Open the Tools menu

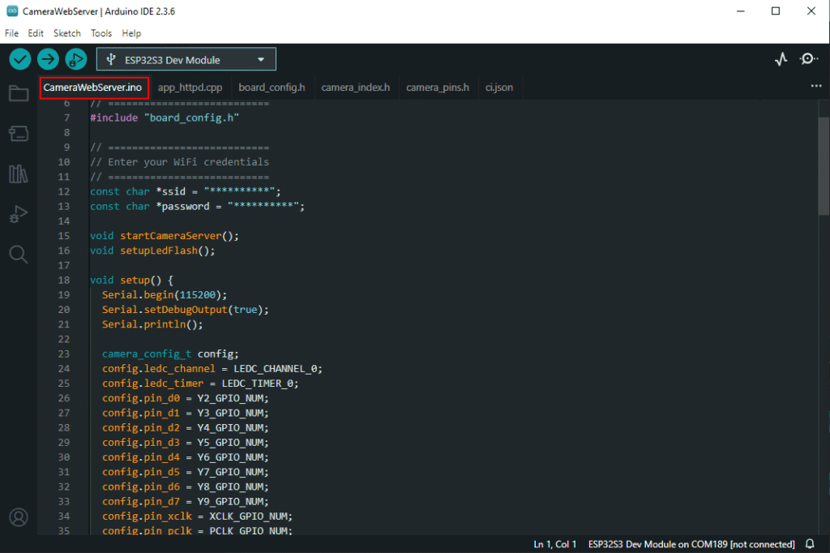(101, 33)
